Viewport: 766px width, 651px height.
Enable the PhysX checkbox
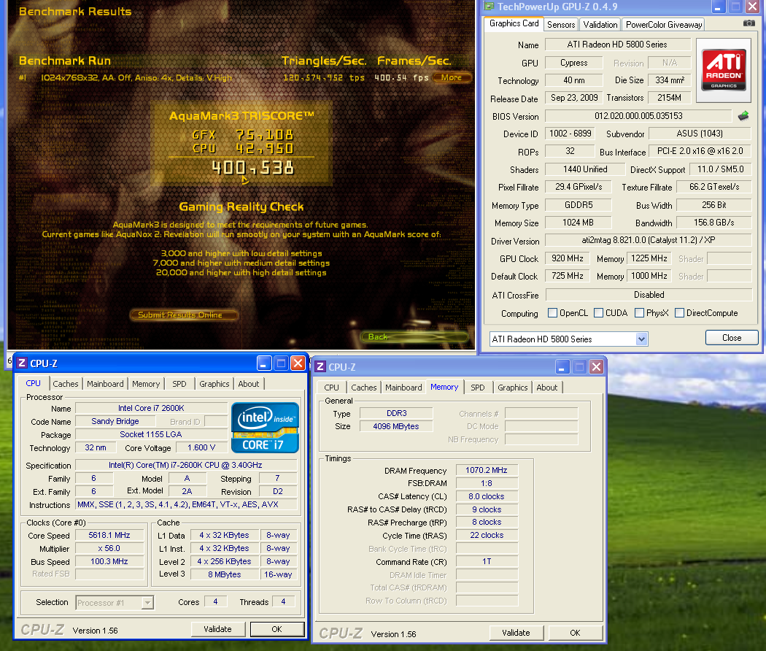tap(639, 313)
